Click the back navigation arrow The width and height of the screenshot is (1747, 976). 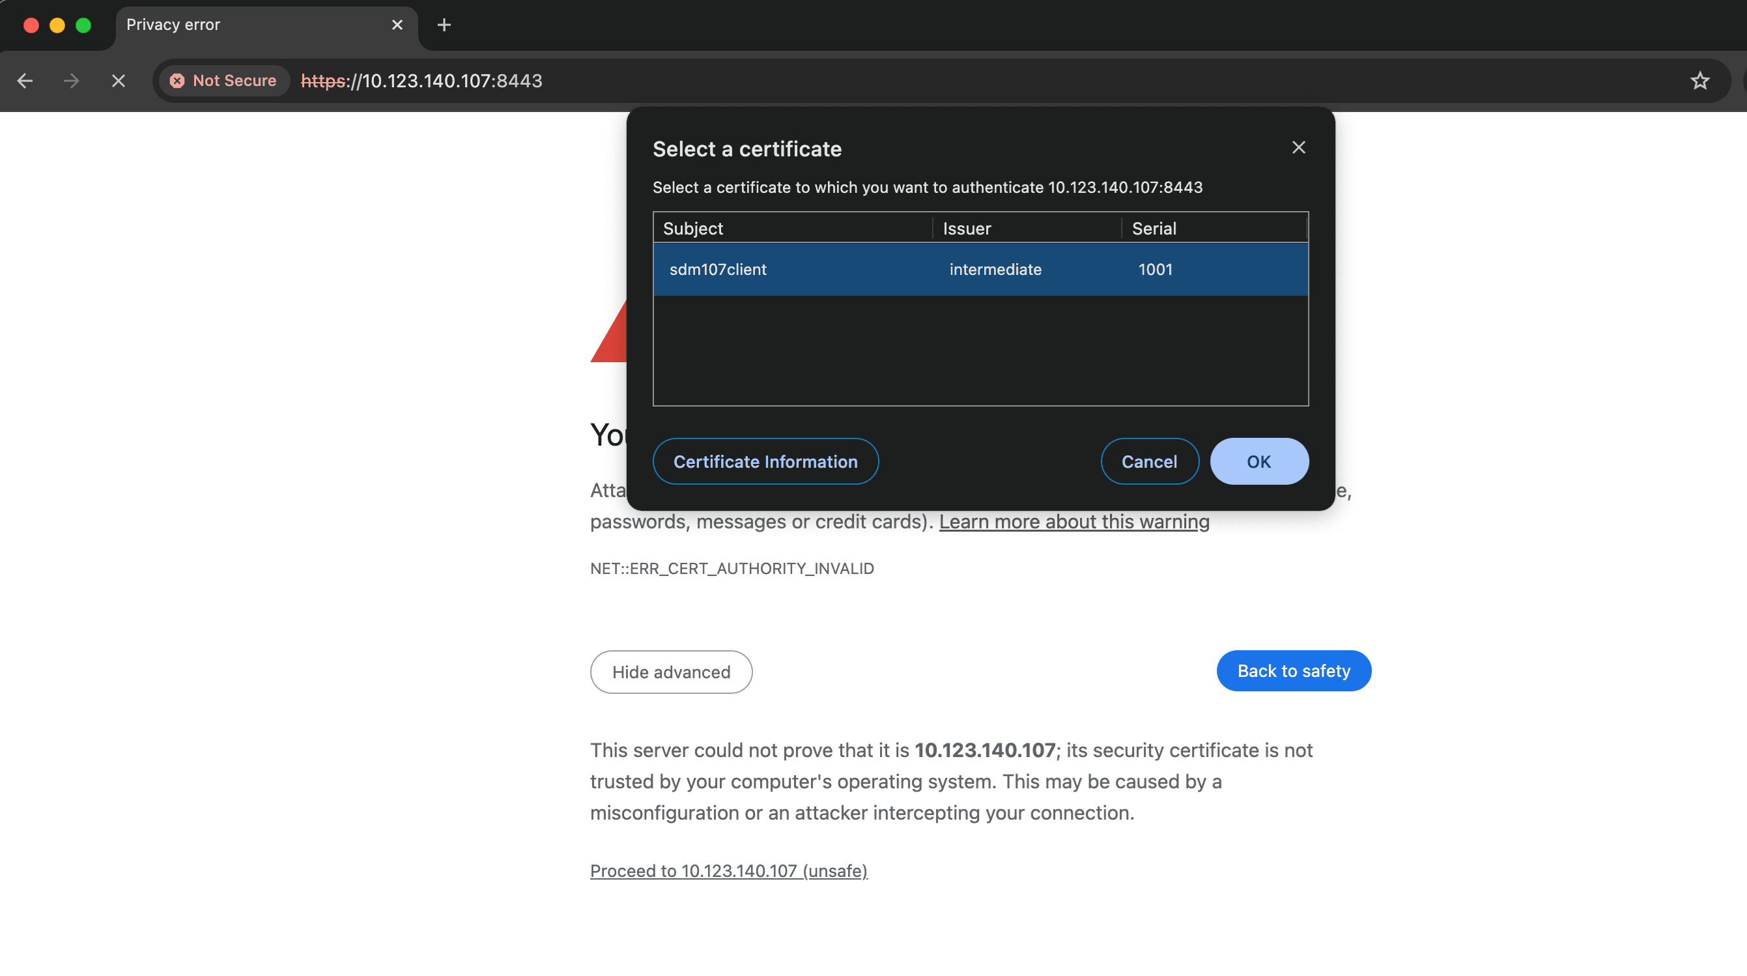point(25,81)
